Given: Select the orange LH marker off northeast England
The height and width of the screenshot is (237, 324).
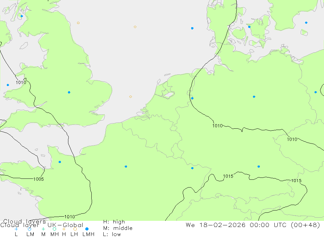Looking at the screenshot, I should click(x=78, y=23).
